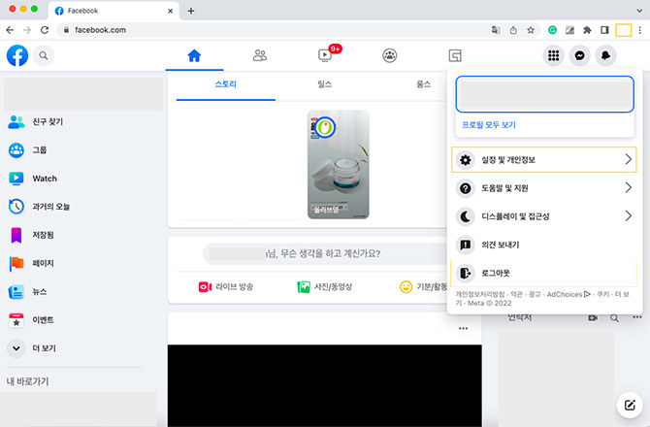Image resolution: width=650 pixels, height=427 pixels.
Task: Open contacts options three-dot icon
Action: click(637, 317)
